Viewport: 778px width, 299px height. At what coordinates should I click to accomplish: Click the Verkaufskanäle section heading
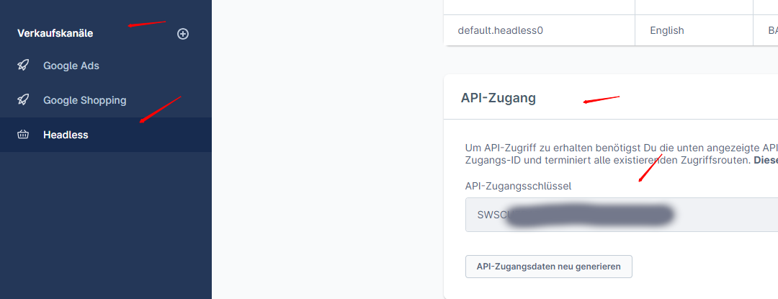click(55, 33)
